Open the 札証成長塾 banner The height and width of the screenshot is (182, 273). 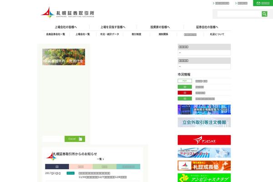tap(204, 166)
